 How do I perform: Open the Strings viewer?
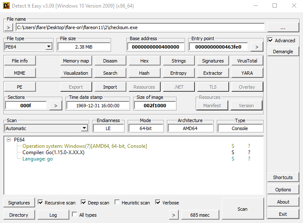(178, 61)
